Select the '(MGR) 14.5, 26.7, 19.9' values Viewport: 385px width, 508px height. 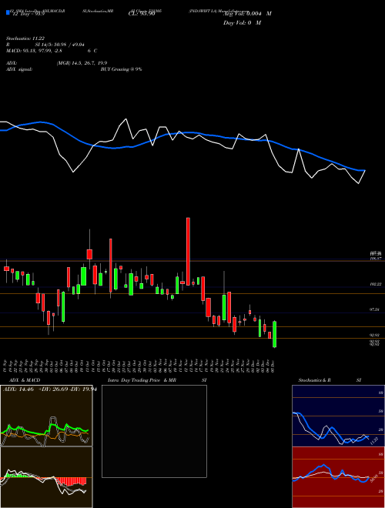[82, 63]
